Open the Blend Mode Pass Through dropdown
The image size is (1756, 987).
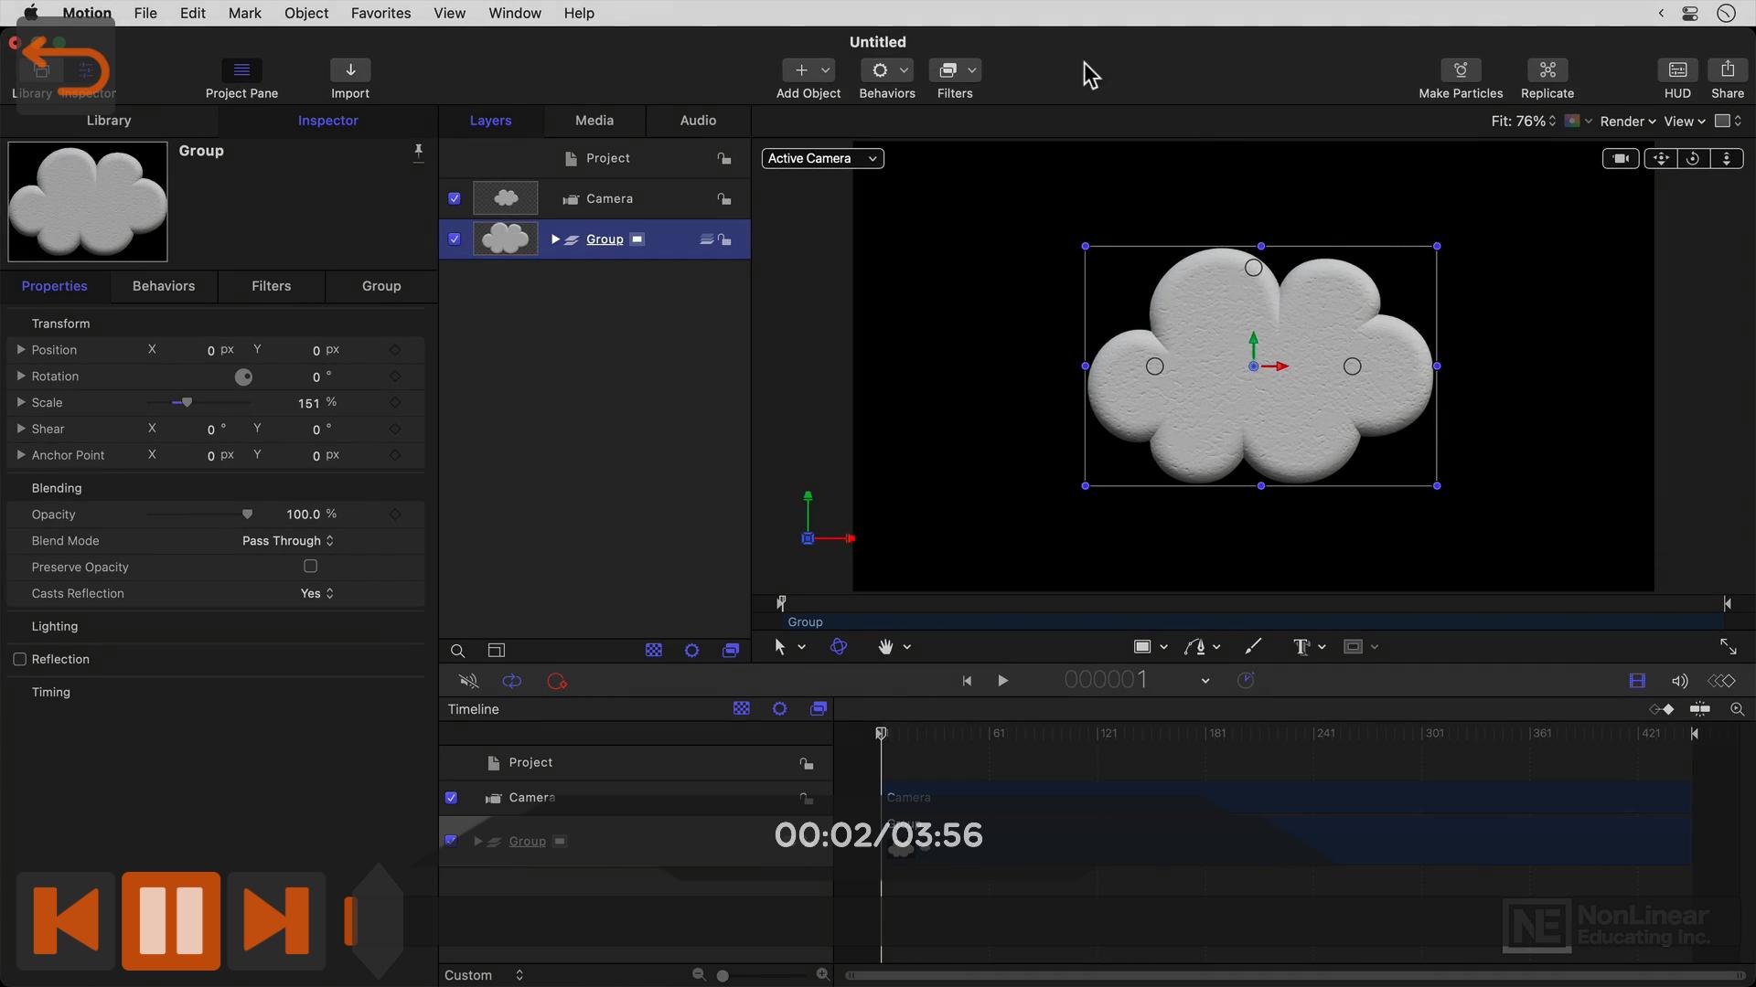click(287, 541)
